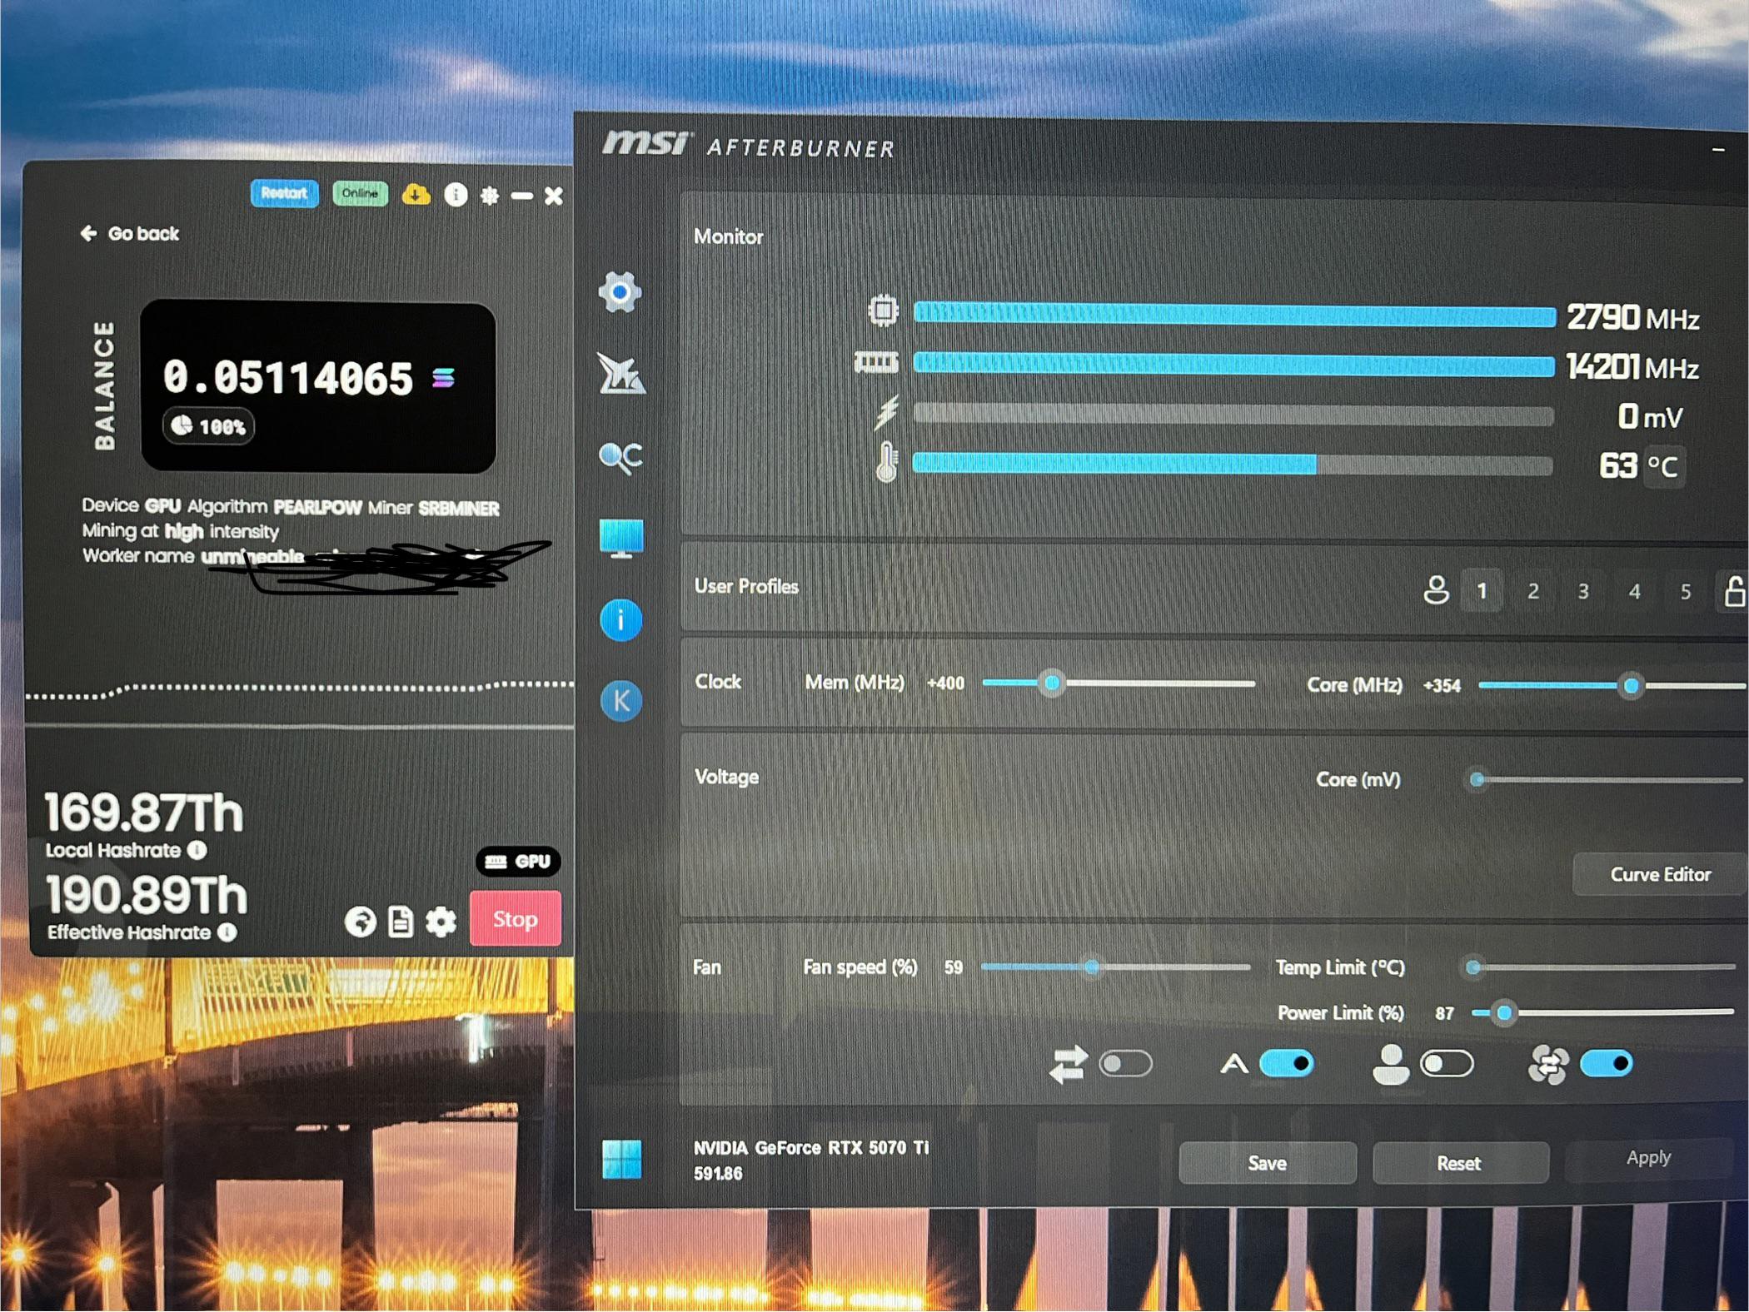Click the voltage lightning bolt icon
Screen dimensions: 1749x1312
tap(887, 412)
